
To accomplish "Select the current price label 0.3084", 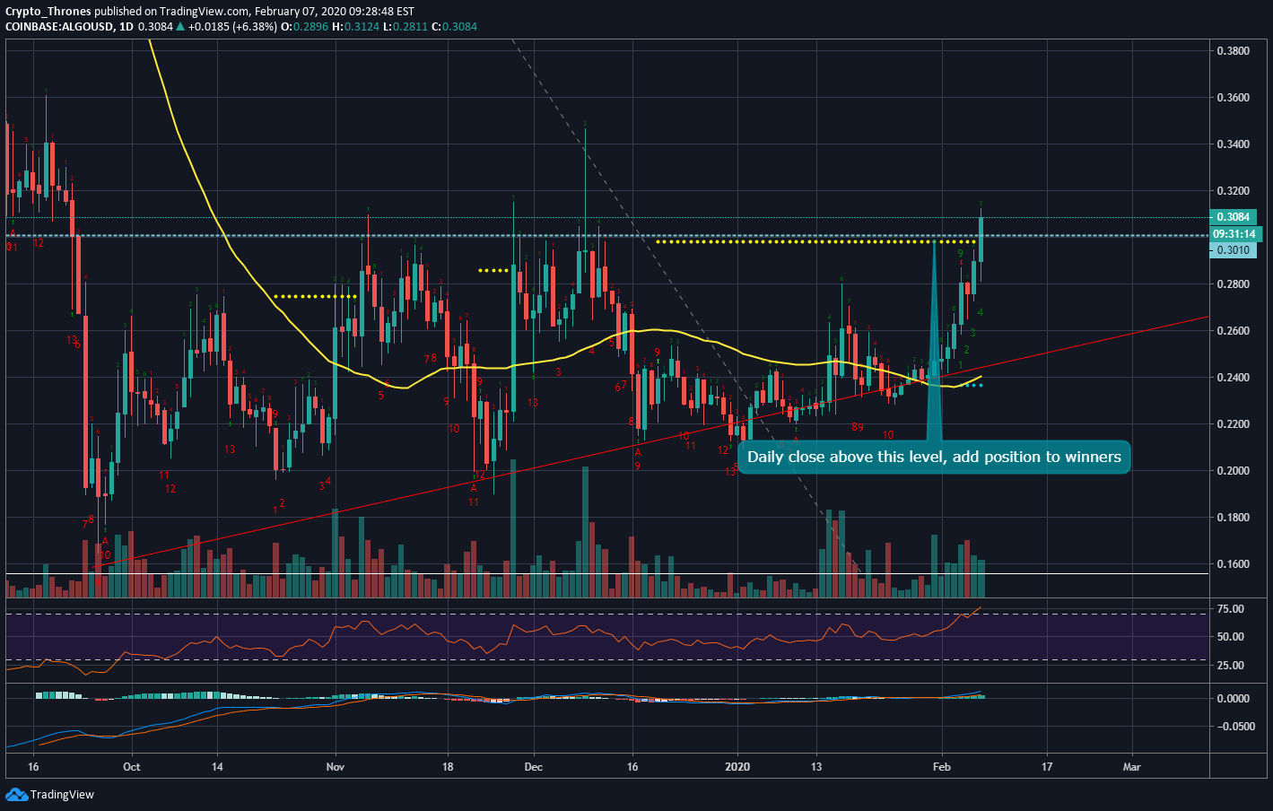I will [x=1234, y=217].
